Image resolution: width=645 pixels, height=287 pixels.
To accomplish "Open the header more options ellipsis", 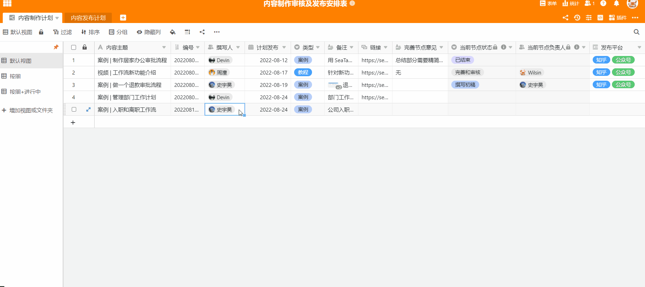I will tap(635, 18).
